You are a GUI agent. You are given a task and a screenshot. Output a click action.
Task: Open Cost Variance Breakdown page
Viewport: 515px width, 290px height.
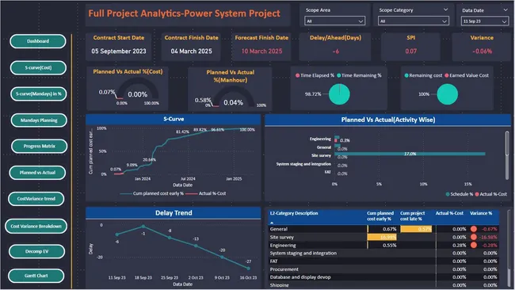[x=36, y=226]
